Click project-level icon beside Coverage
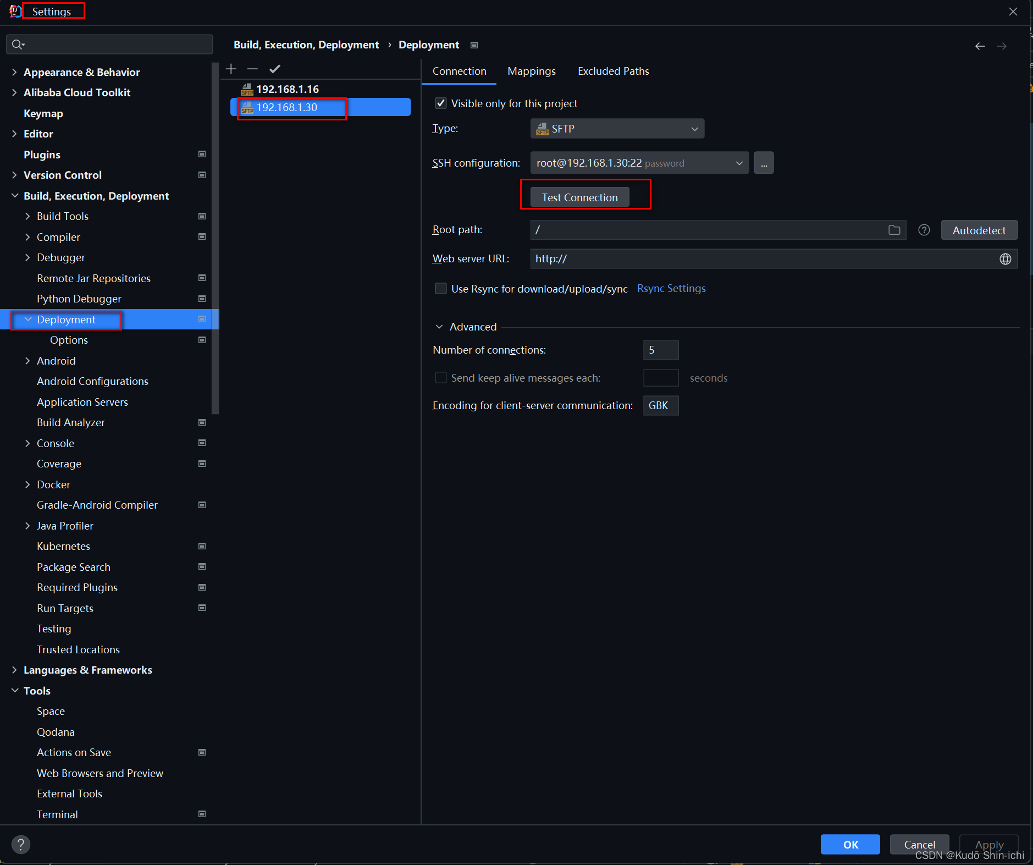Screen dimensions: 1033x865 coord(202,464)
